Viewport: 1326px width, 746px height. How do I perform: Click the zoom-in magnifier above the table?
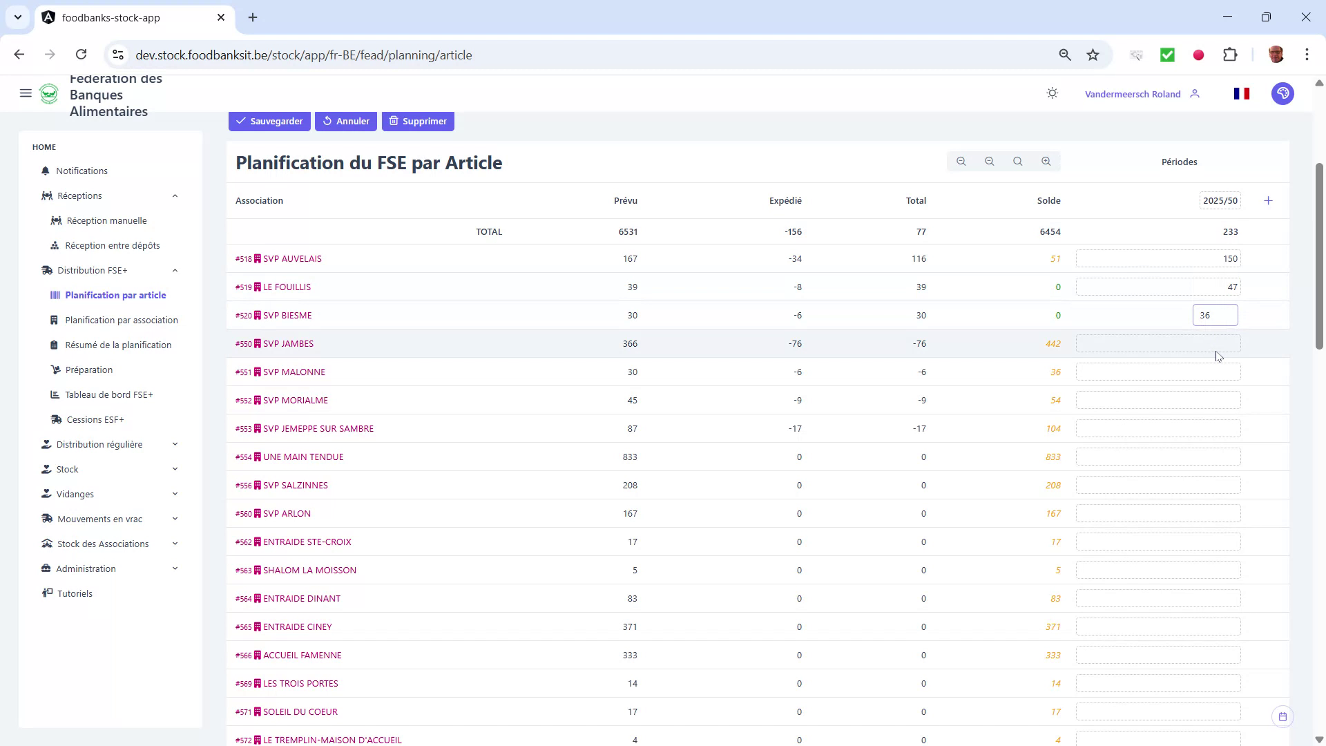coord(1046,161)
